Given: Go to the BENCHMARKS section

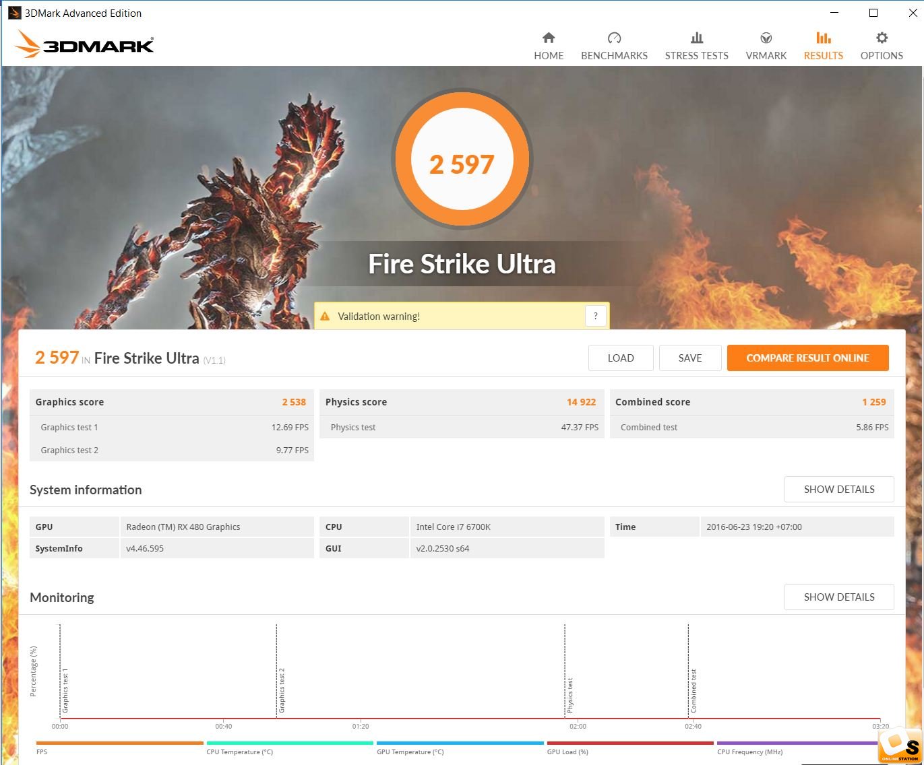Looking at the screenshot, I should pos(614,55).
